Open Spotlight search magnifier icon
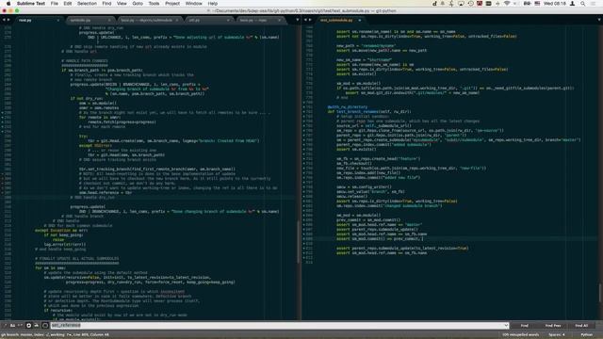Screen dimensions: 603x339 [583, 4]
